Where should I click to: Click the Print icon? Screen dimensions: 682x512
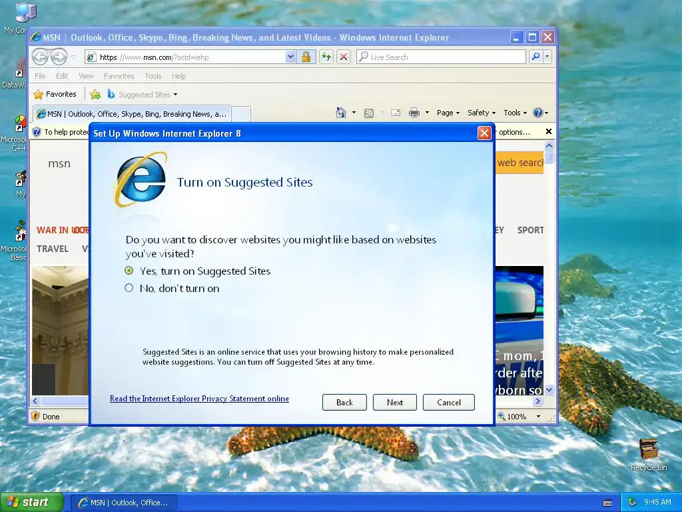pos(414,113)
